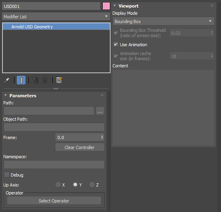Click the Select Operator button
This screenshot has width=221, height=212.
pyautogui.click(x=54, y=201)
